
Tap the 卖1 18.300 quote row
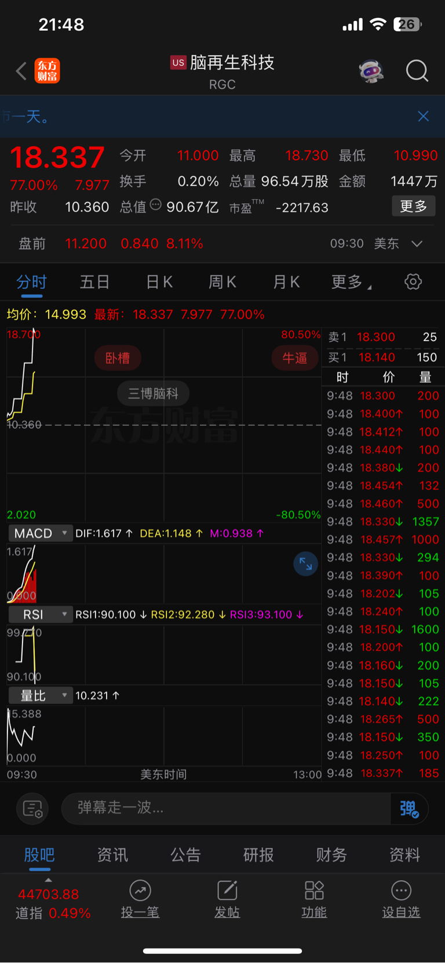click(x=383, y=337)
